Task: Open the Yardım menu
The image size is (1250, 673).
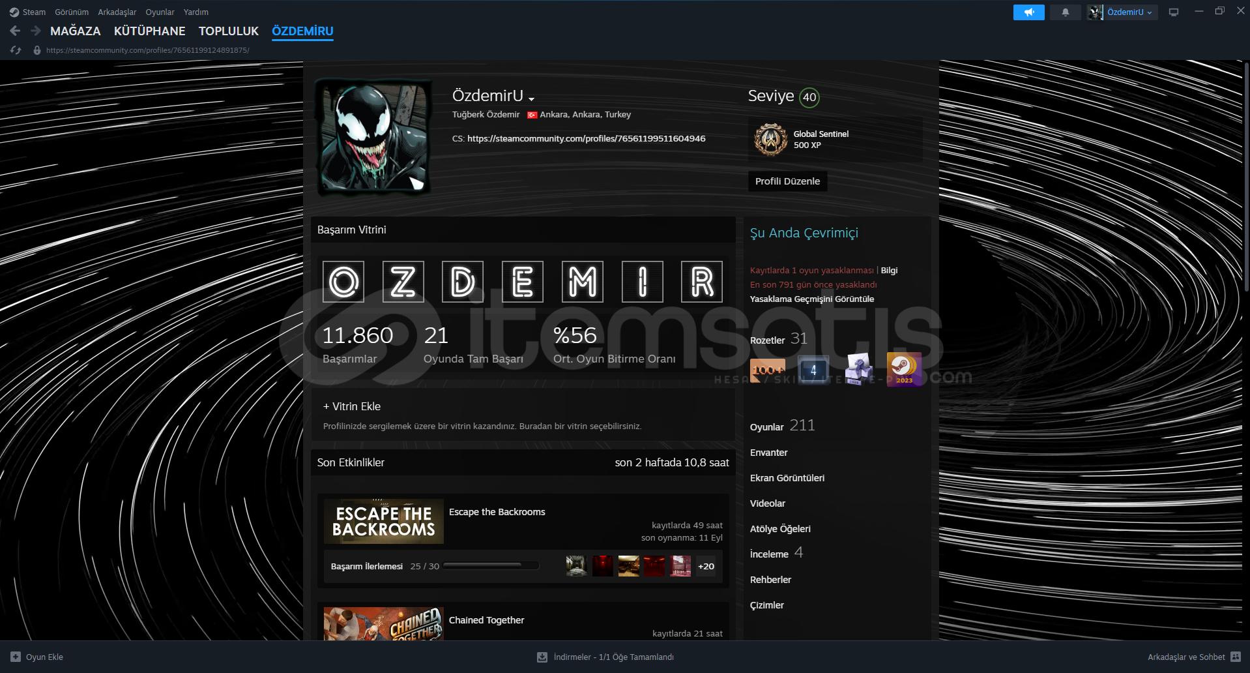Action: pos(196,12)
